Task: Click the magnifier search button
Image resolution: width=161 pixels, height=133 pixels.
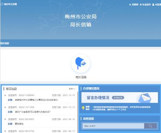Action: coord(150,126)
